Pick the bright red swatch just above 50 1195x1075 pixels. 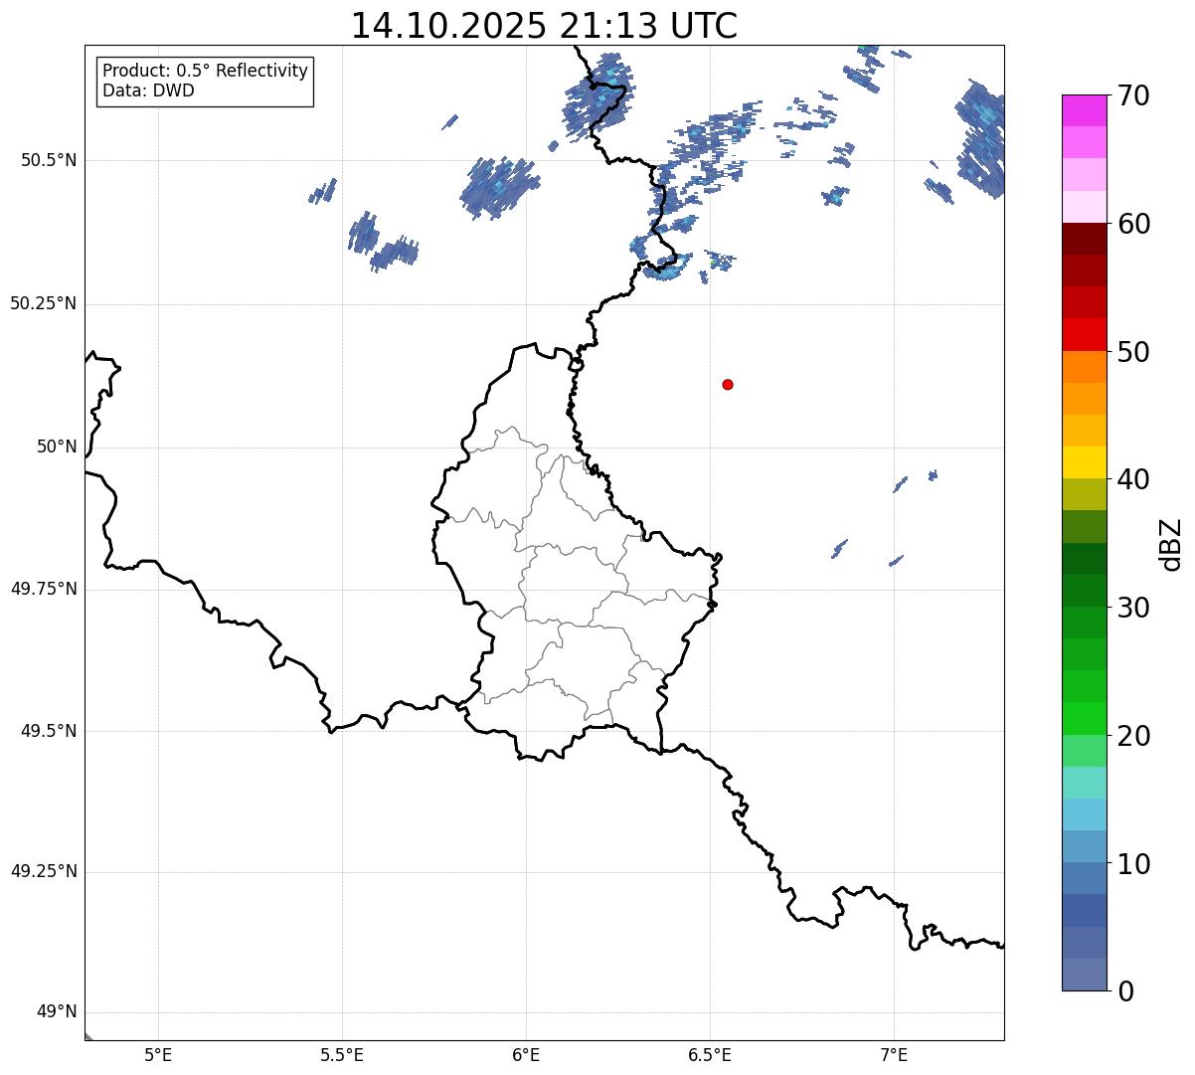coord(1085,335)
